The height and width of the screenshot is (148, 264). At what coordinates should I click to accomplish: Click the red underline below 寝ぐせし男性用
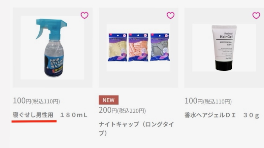(34, 121)
